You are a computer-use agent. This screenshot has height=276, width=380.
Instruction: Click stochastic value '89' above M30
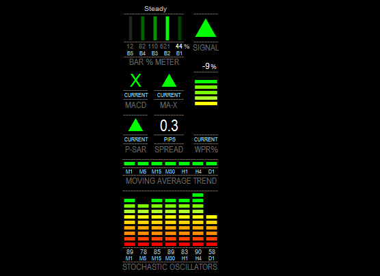coord(171,252)
